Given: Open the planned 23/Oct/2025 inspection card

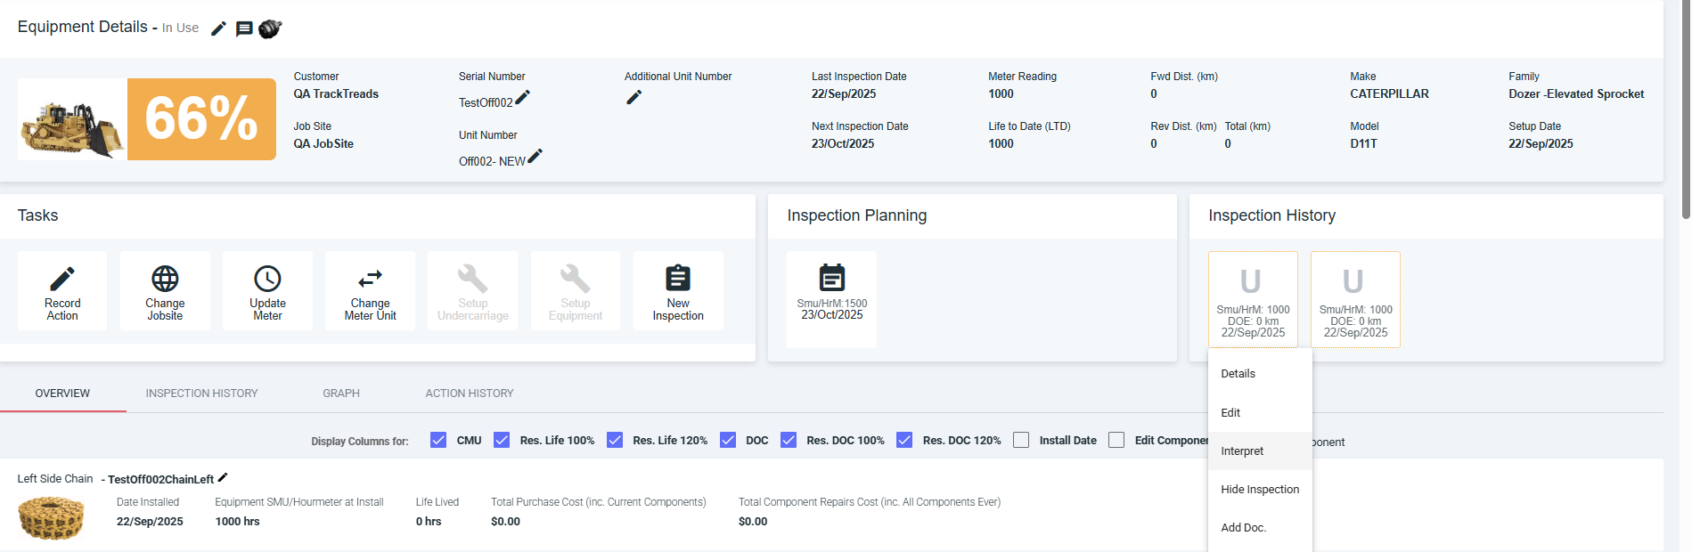Looking at the screenshot, I should [831, 298].
